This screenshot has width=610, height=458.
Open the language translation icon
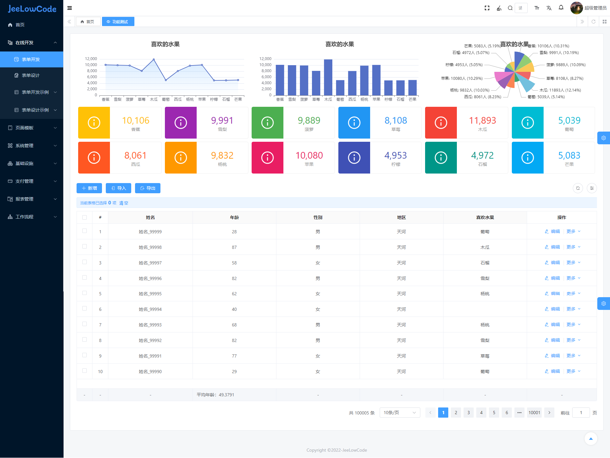[549, 8]
